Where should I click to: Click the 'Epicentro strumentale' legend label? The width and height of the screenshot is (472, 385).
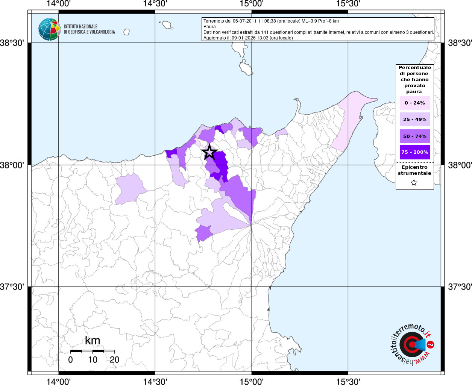pos(414,170)
